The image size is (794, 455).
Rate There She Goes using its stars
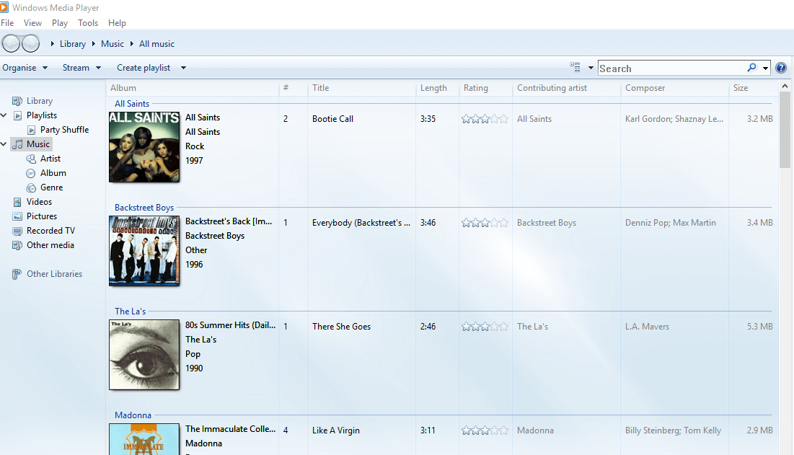[485, 327]
